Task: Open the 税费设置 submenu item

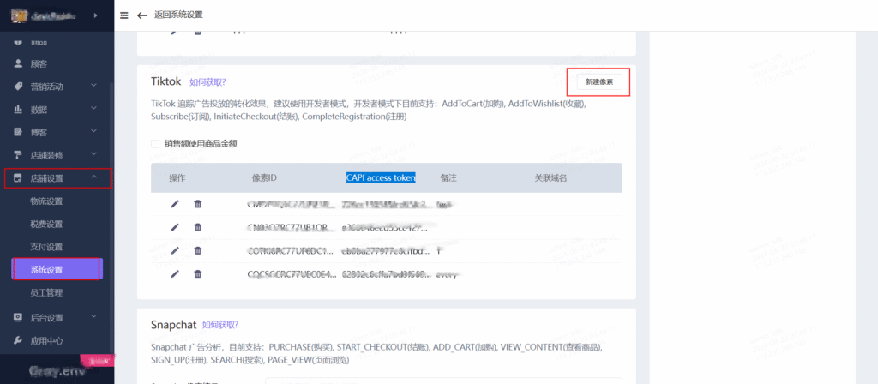Action: [x=46, y=225]
